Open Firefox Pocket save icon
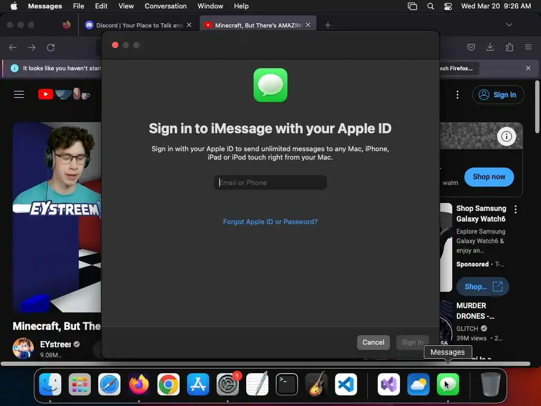This screenshot has width=541, height=406. point(471,47)
